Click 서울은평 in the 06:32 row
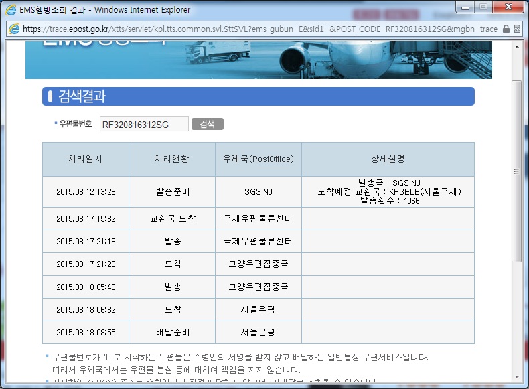The image size is (529, 389). tap(258, 309)
